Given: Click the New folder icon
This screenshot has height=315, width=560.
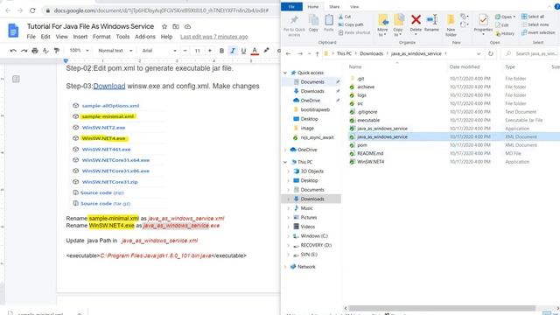Looking at the screenshot, I should pos(451,25).
